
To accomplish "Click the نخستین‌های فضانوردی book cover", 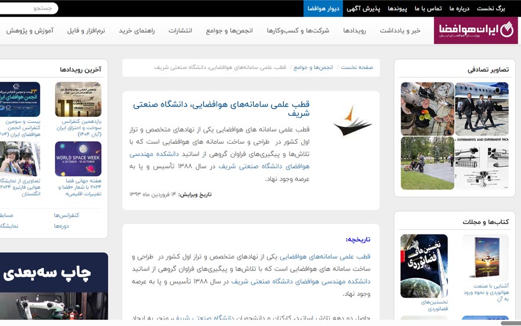I will point(424,266).
